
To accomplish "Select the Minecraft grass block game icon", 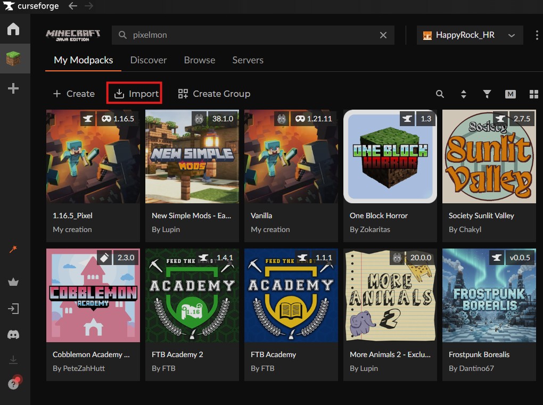I will pyautogui.click(x=13, y=59).
